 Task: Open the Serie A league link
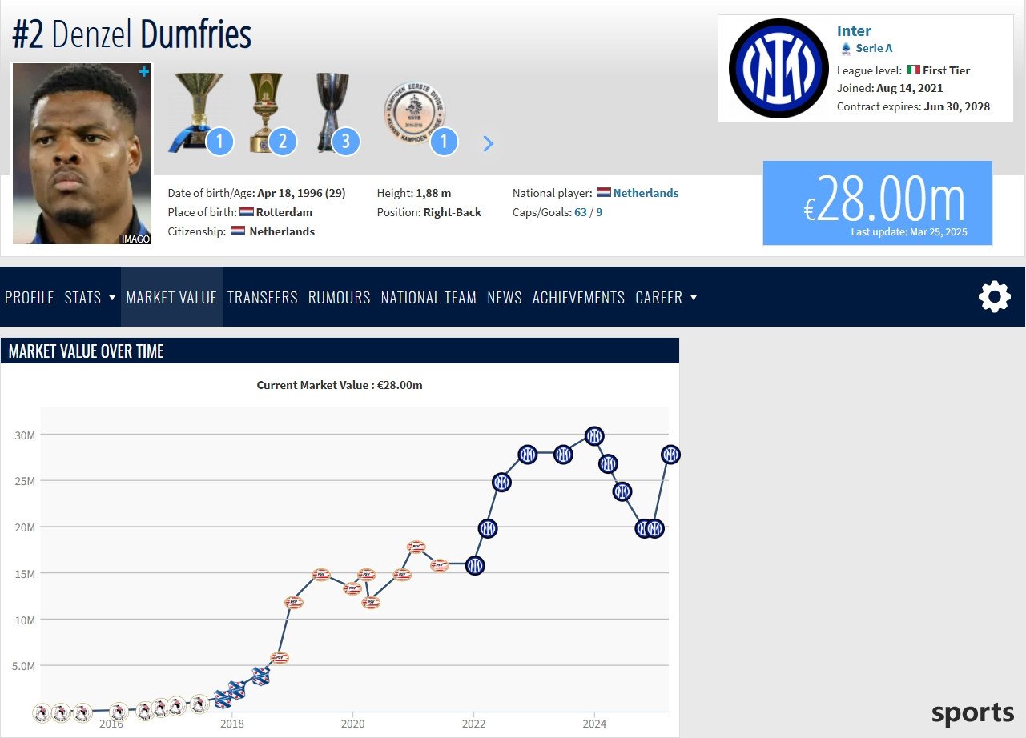(874, 49)
